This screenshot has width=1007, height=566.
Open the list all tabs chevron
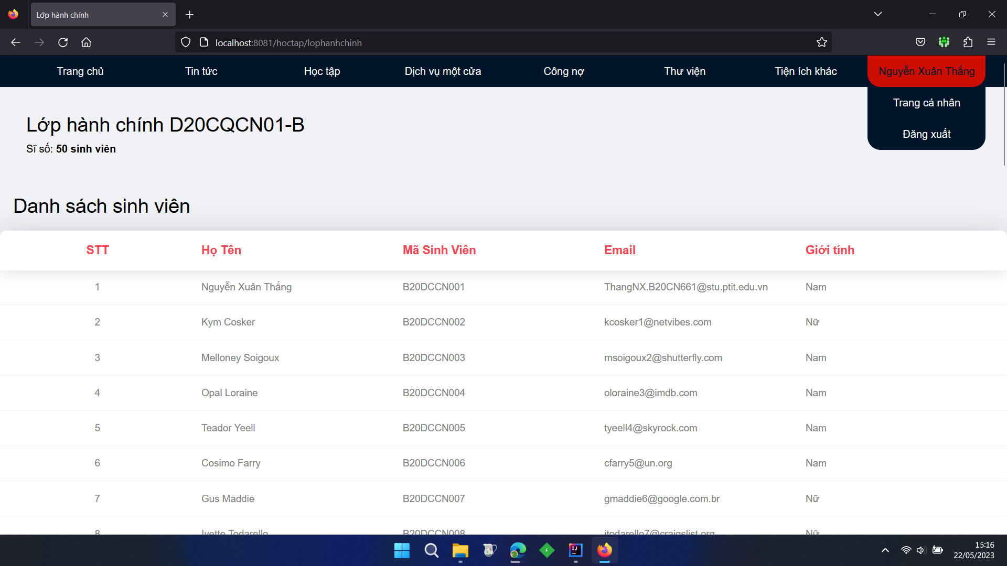click(x=879, y=14)
